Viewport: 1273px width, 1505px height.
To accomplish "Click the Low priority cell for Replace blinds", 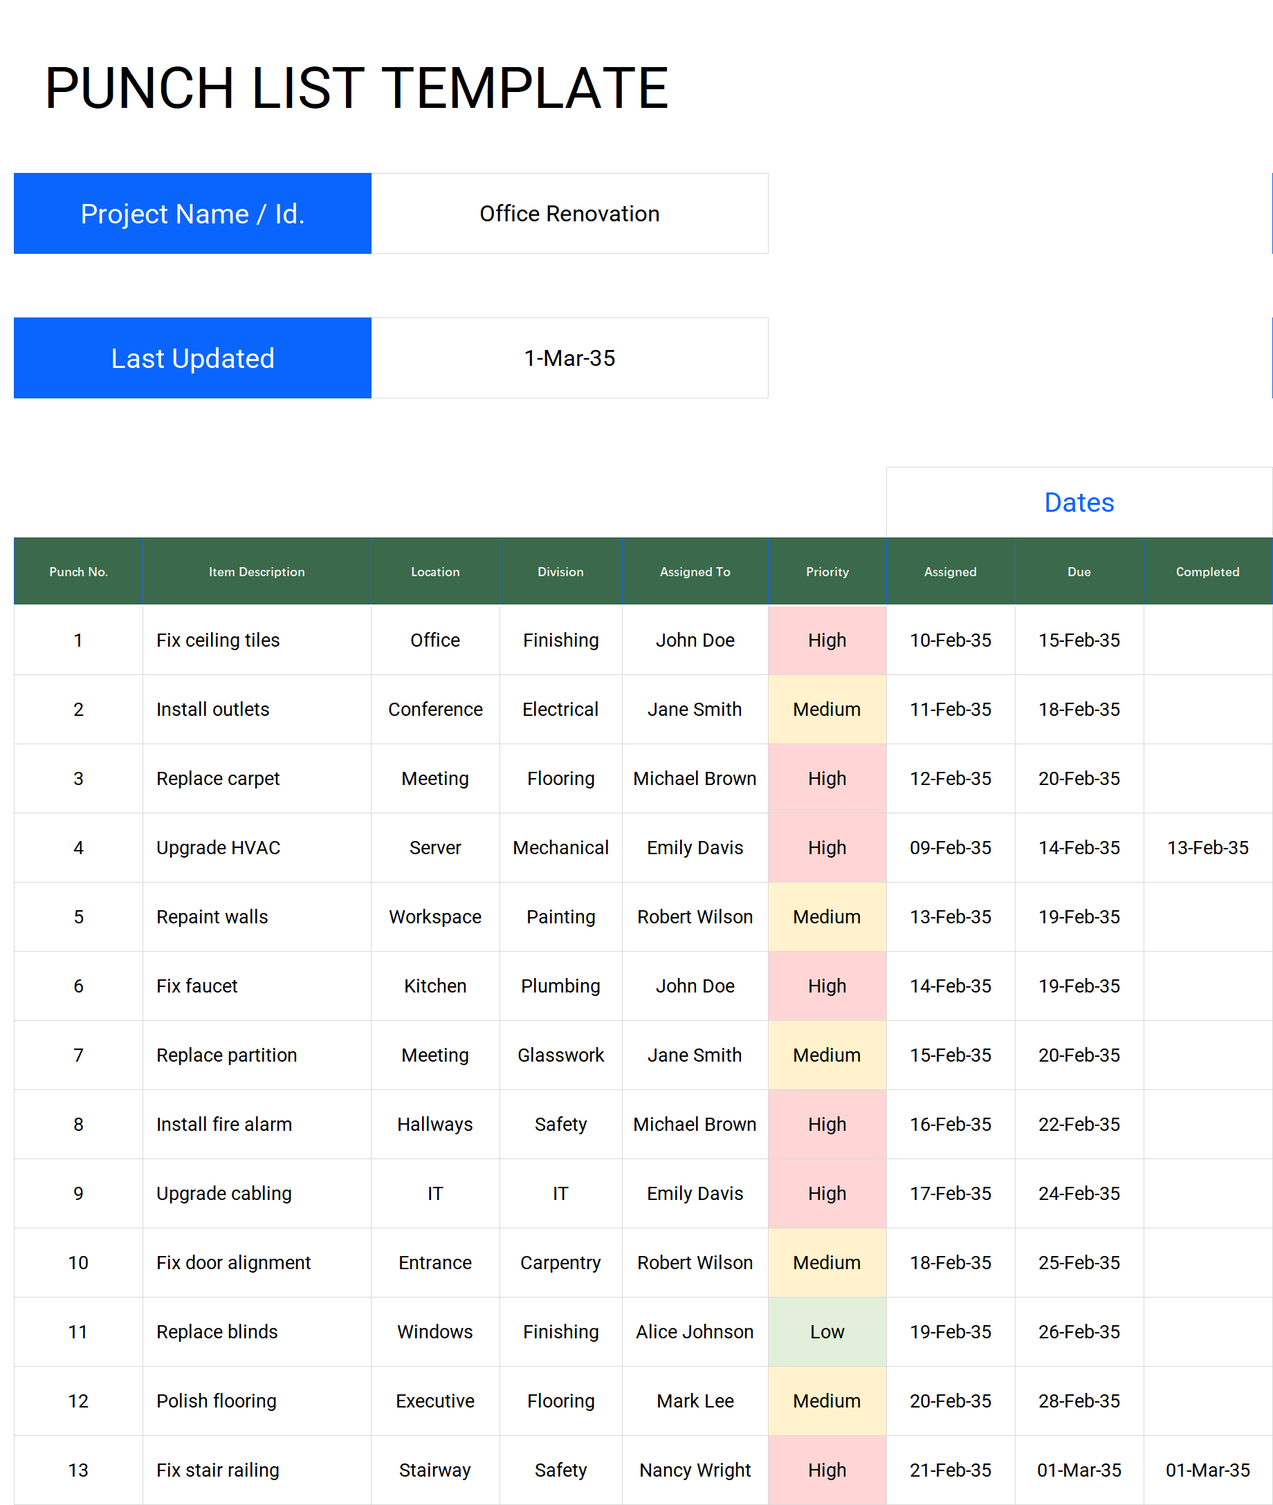I will [827, 1332].
